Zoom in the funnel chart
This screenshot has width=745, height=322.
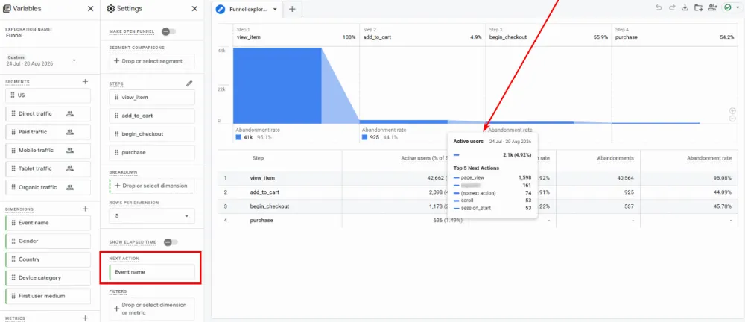coord(732,111)
